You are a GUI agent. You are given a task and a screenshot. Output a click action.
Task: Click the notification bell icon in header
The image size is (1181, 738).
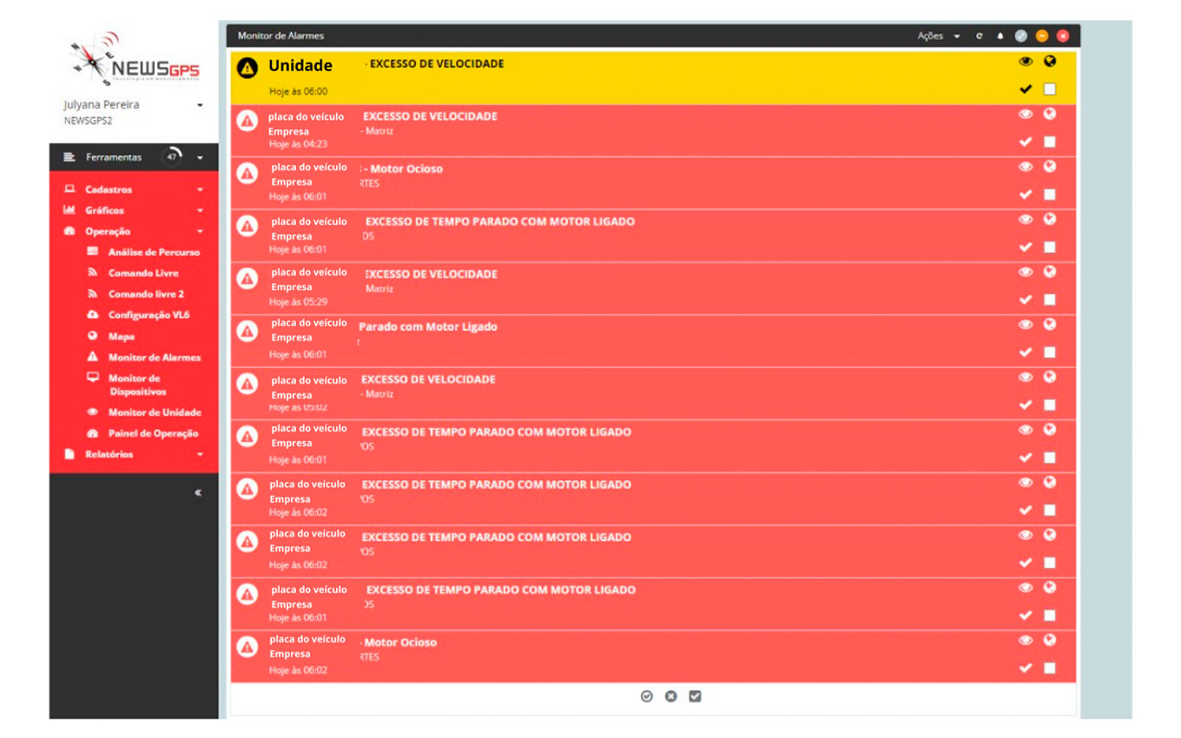pos(1000,36)
